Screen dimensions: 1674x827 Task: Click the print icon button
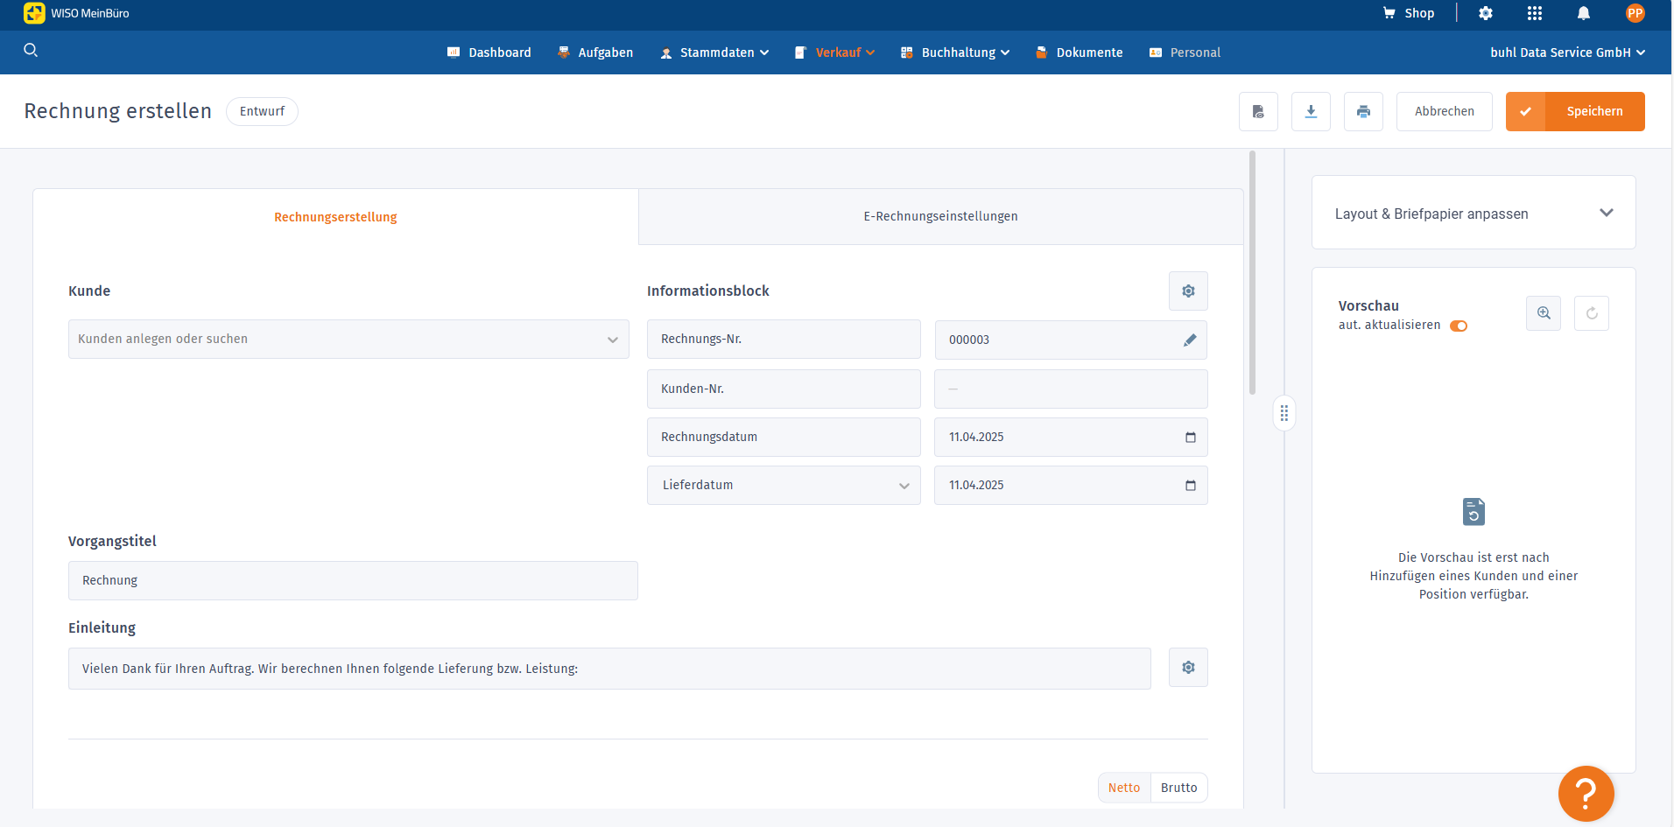click(x=1363, y=111)
